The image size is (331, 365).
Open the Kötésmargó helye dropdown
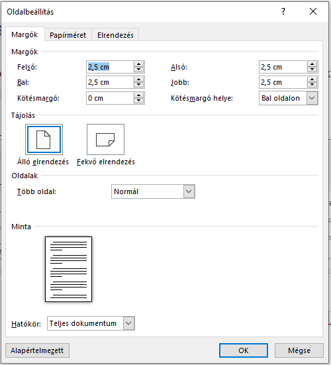tap(289, 98)
